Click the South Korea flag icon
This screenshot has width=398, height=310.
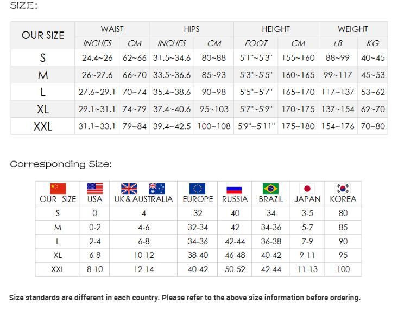click(x=343, y=188)
